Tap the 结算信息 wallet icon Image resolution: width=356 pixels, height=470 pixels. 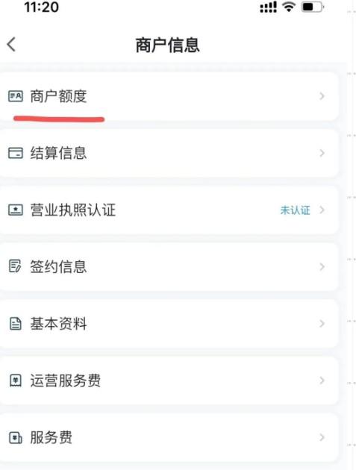pos(15,153)
